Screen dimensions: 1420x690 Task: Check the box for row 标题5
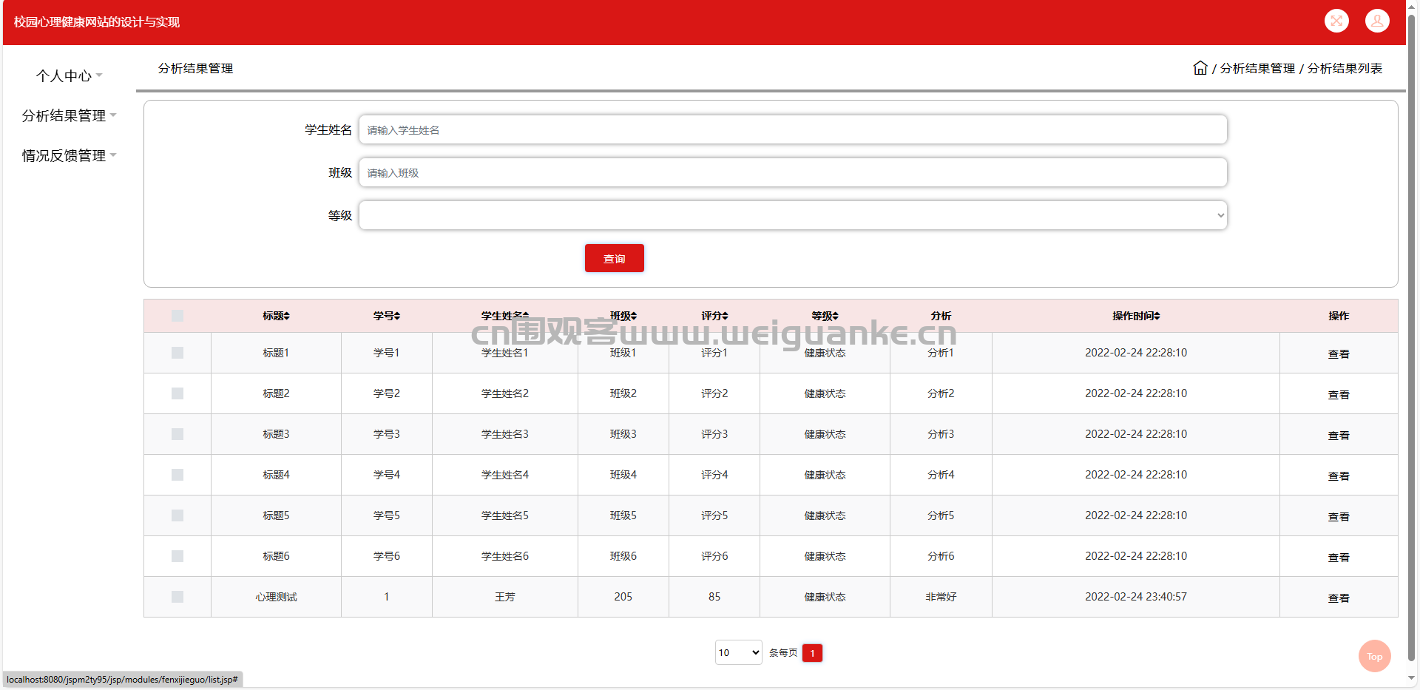coord(177,515)
